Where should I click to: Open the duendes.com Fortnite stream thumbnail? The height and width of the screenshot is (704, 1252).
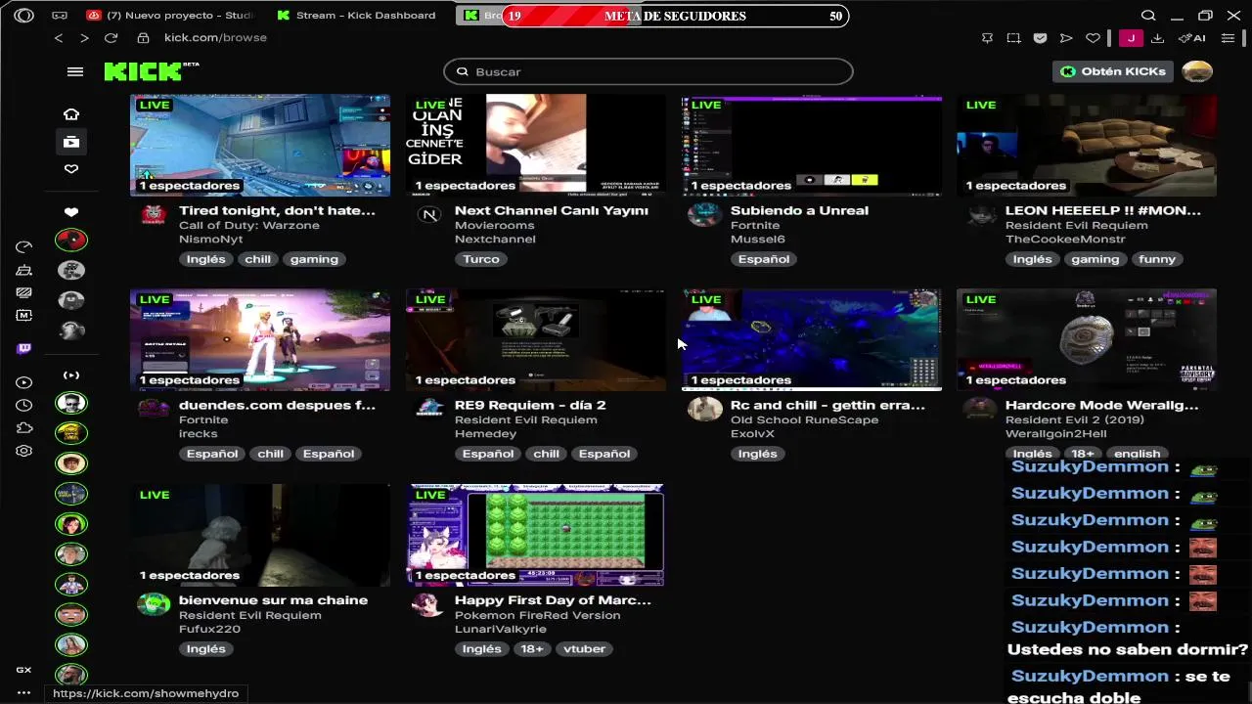(260, 340)
